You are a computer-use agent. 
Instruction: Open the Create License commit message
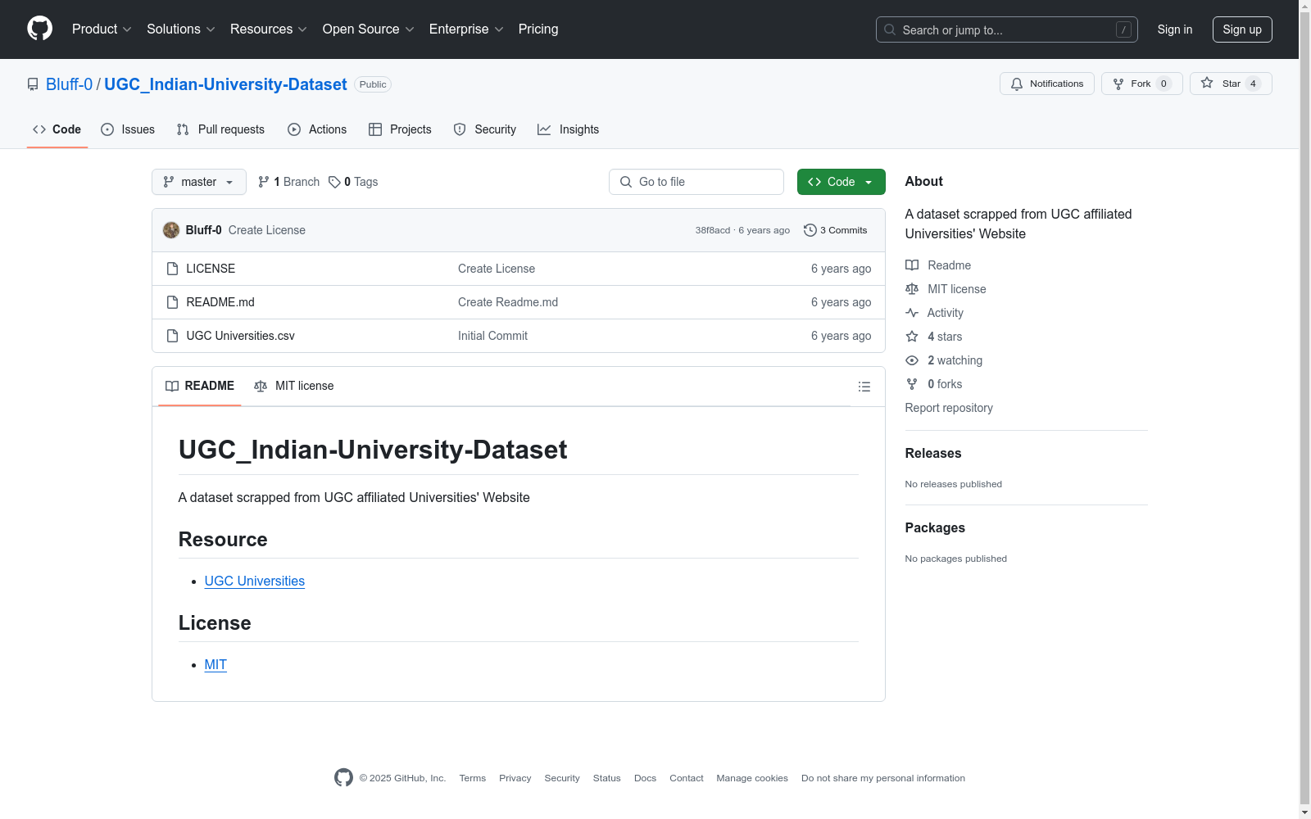tap(267, 230)
